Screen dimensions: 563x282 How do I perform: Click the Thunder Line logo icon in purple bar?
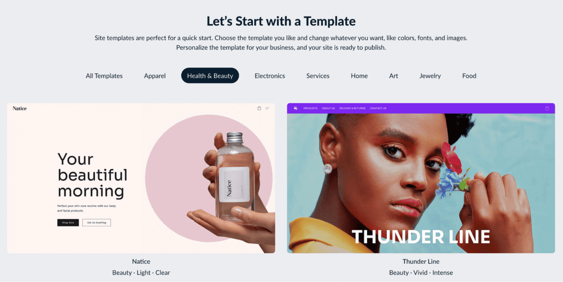tap(295, 108)
